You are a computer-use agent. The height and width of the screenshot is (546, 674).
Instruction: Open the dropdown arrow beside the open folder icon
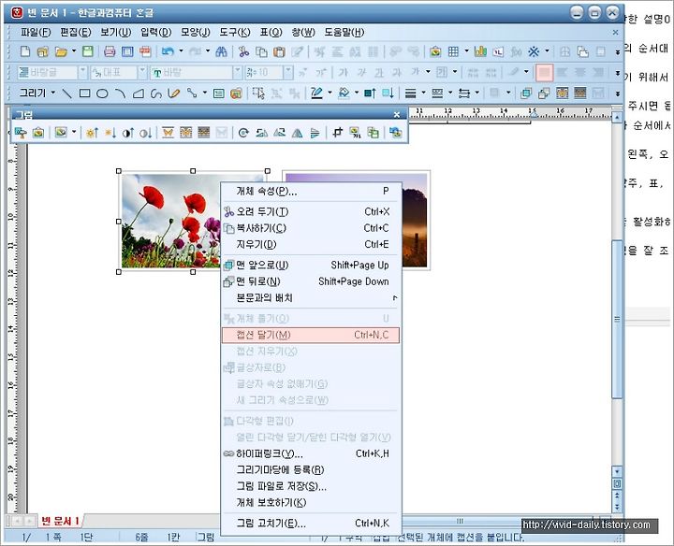pyautogui.click(x=74, y=51)
